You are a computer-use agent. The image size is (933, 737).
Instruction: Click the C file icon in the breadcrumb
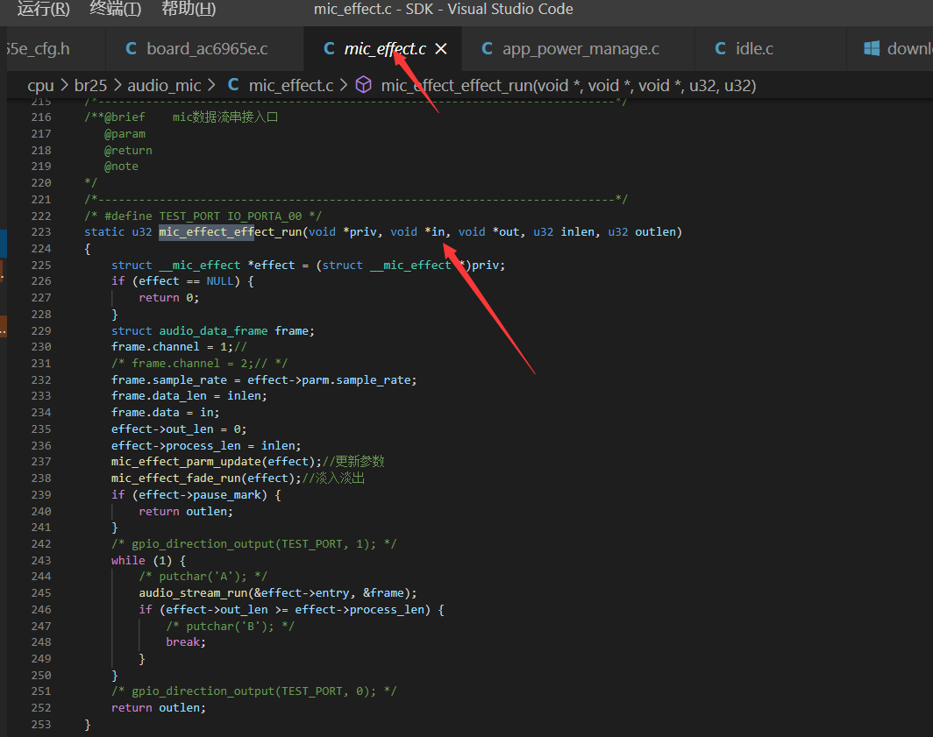[x=233, y=85]
